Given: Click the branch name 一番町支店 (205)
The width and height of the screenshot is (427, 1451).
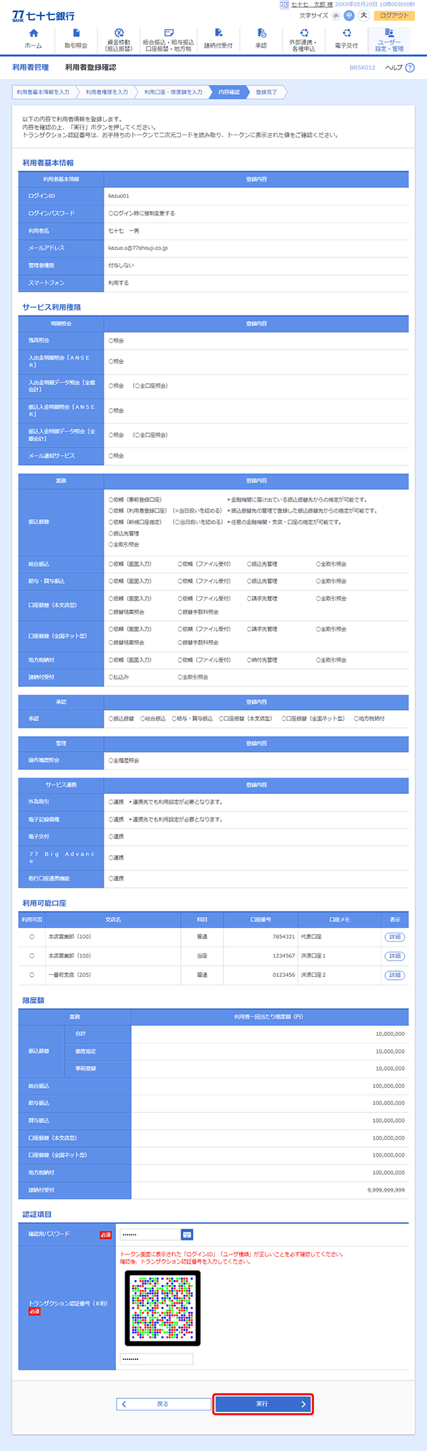Looking at the screenshot, I should (70, 975).
